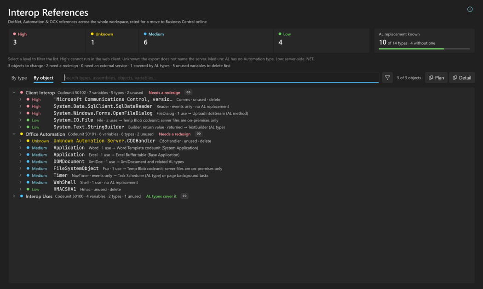
Task: Copy the Plan
Action: coord(436,78)
